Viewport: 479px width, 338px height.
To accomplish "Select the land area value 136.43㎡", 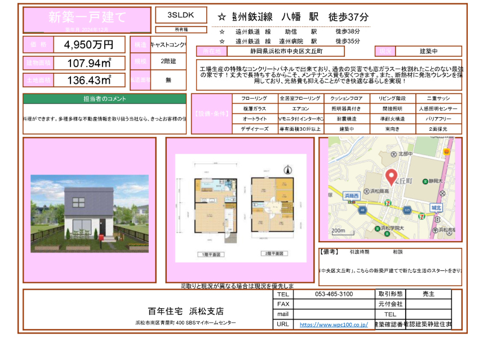I will (x=89, y=81).
